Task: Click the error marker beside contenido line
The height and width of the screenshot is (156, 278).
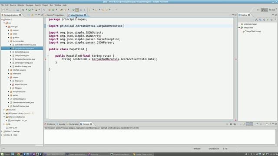Action: (45, 59)
